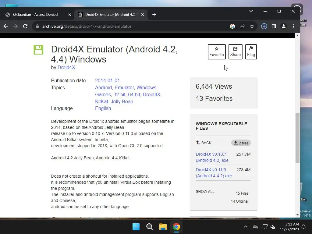312x234 pixels.
Task: Open taskbar Search
Action: (x=149, y=227)
